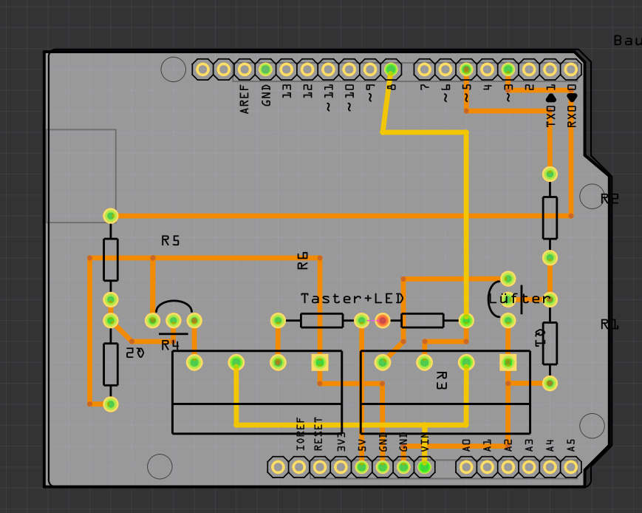Click the pin 8 pad on top header

(x=392, y=69)
